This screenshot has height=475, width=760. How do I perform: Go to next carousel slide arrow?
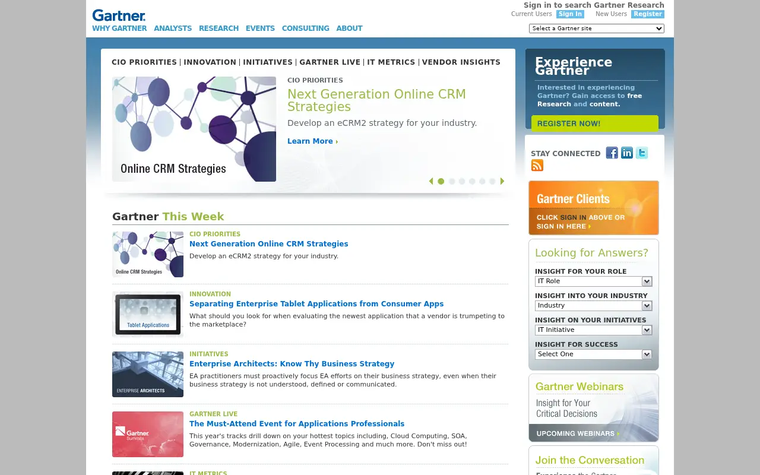click(502, 181)
